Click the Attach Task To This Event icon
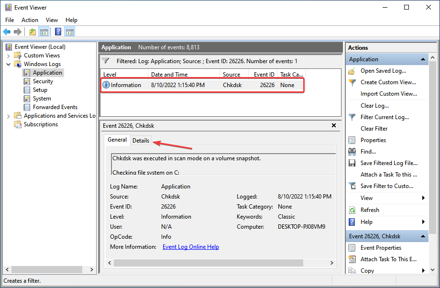440x288 pixels. tap(352, 259)
